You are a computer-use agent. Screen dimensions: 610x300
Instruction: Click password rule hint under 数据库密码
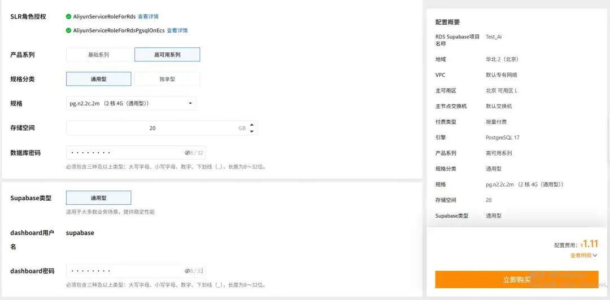point(166,167)
